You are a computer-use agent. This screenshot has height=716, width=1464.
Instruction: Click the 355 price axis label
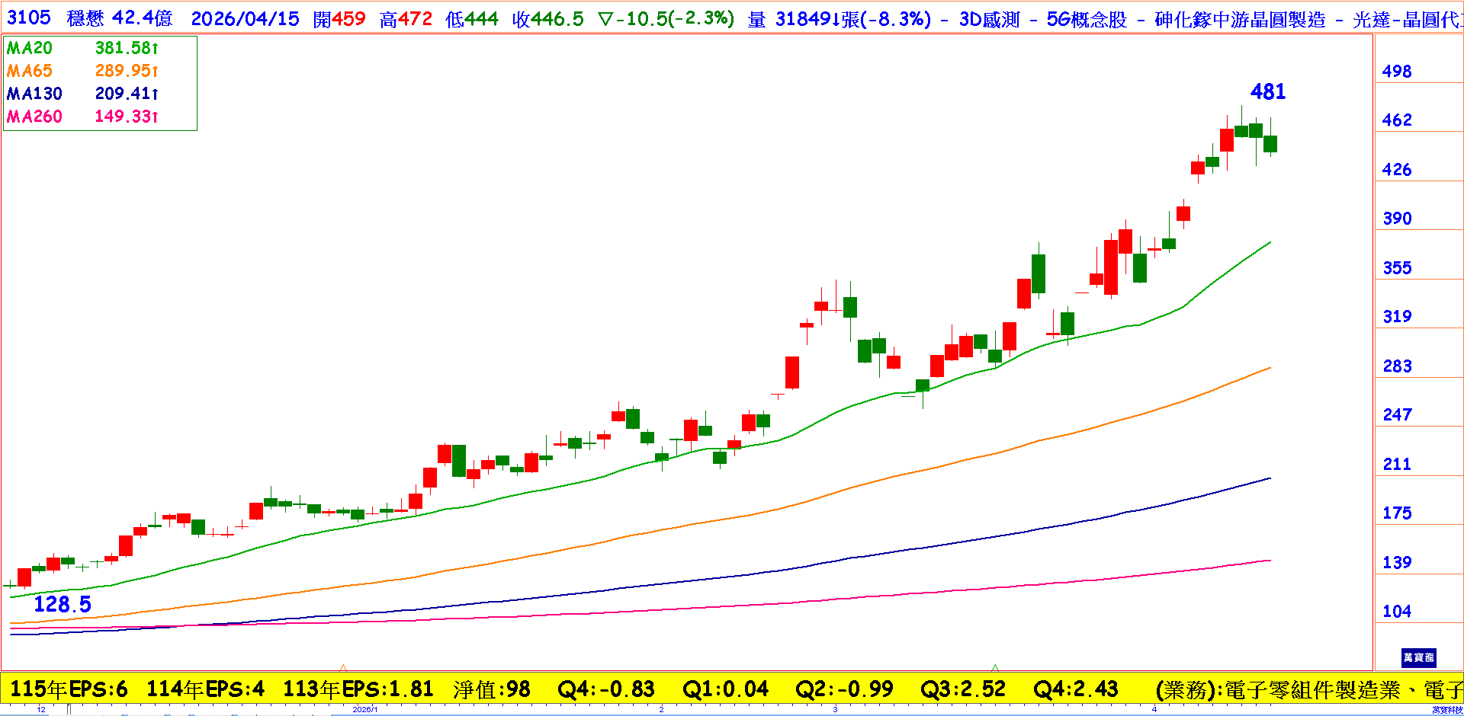[1397, 268]
